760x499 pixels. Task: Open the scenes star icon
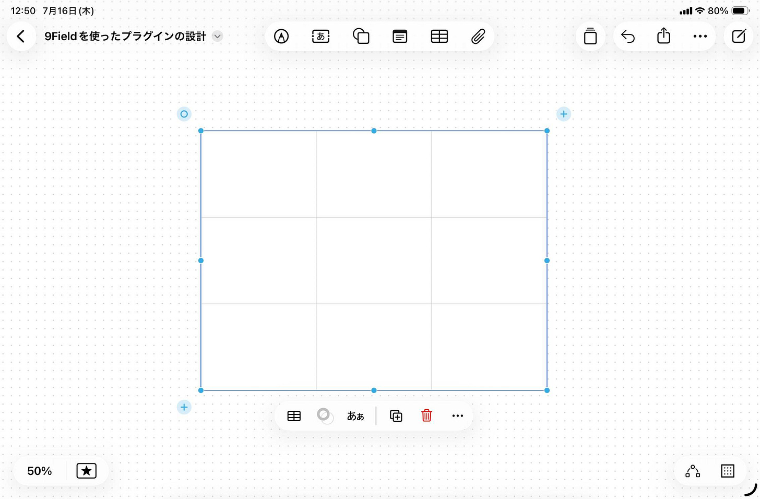click(x=87, y=471)
